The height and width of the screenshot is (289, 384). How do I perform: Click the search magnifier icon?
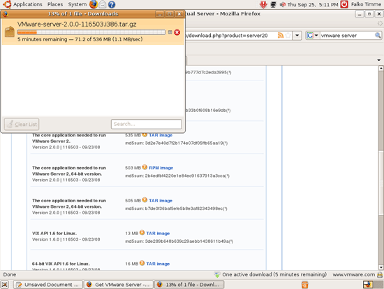point(378,36)
